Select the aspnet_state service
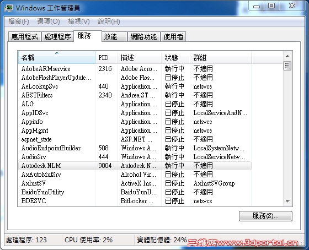 tap(135, 139)
